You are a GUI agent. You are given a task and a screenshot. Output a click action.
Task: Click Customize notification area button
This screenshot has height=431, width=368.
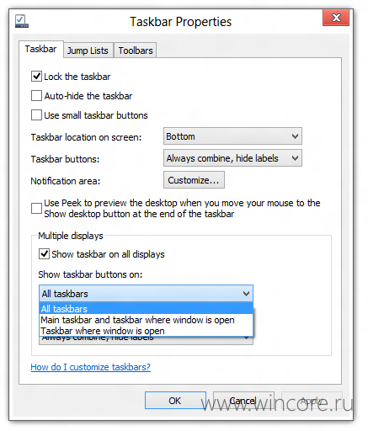pyautogui.click(x=194, y=180)
